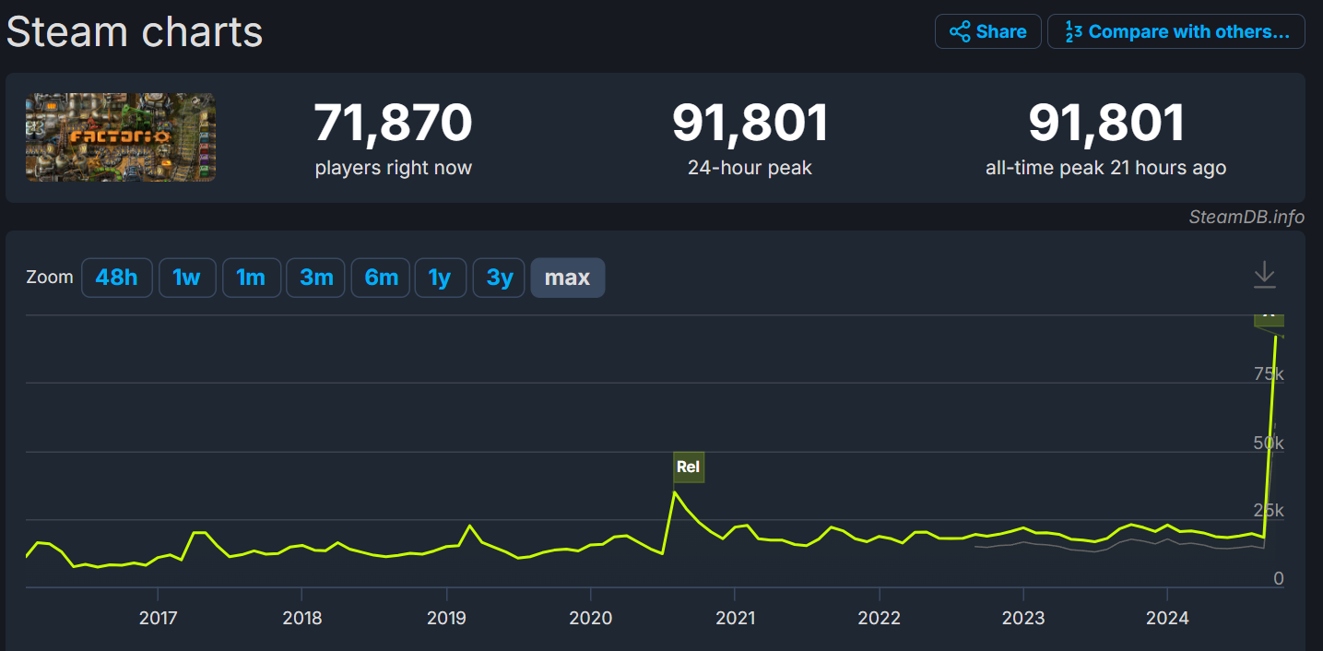This screenshot has height=651, width=1323.
Task: Click the Factorio game thumbnail
Action: pyautogui.click(x=121, y=137)
